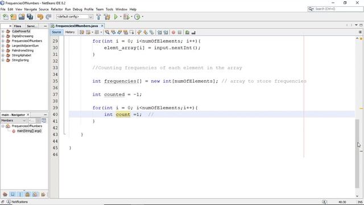Click Find Next Occurrence icon

(x=119, y=32)
